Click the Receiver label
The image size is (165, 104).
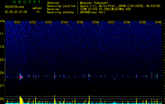[x=53, y=9]
